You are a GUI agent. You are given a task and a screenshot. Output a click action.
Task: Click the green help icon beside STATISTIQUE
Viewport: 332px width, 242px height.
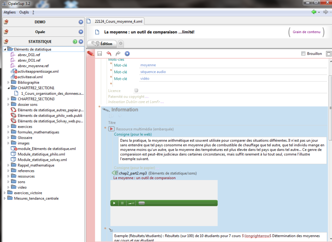[75, 42]
